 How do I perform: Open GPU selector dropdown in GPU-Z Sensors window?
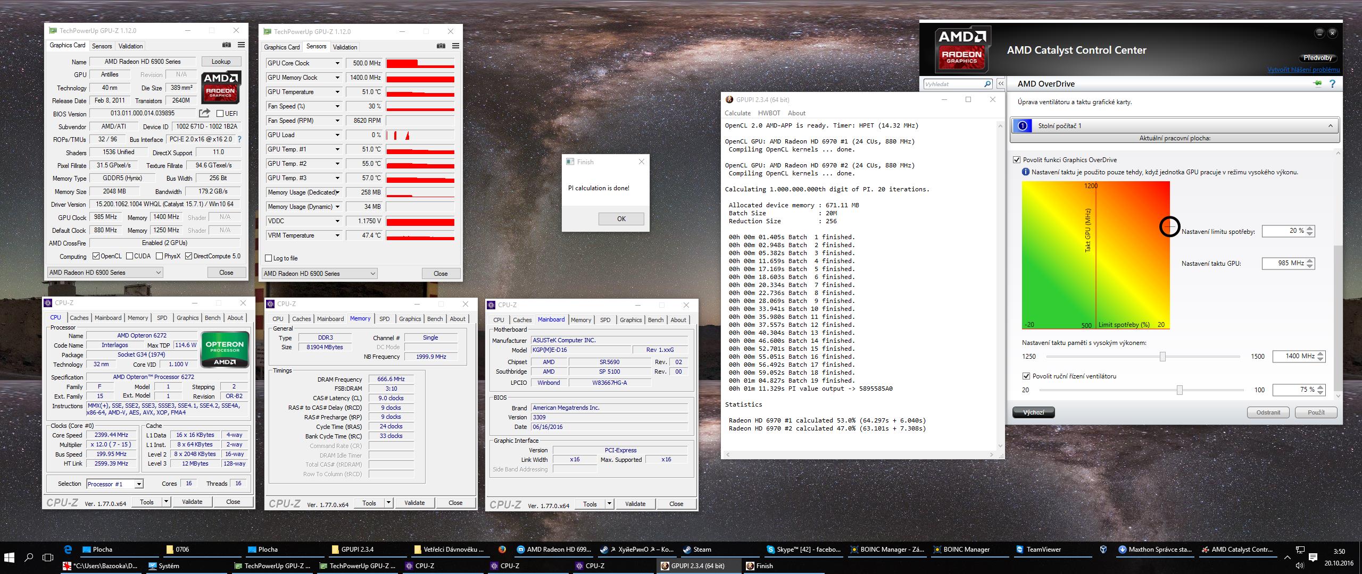[319, 273]
